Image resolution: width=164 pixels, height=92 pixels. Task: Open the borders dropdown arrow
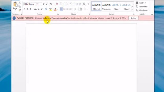pyautogui.click(x=88, y=9)
